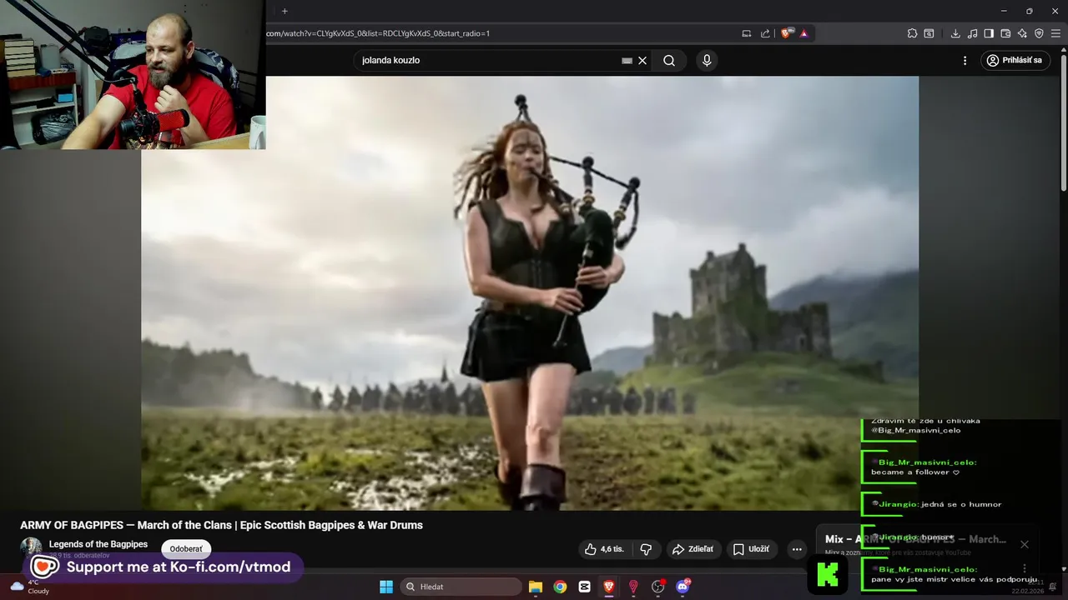Image resolution: width=1068 pixels, height=600 pixels.
Task: Click Big_Mr_masivni_celo became a follower message
Action: click(924, 467)
